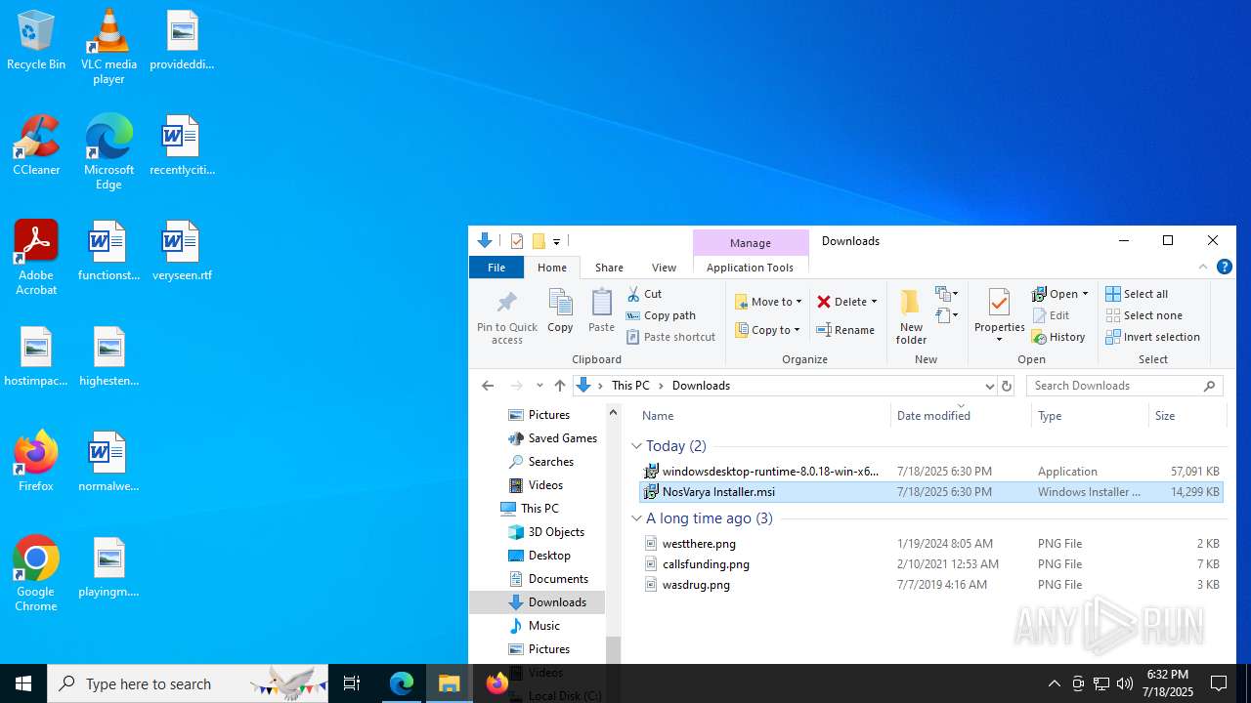Screen dimensions: 1251x703
Task: Click Invert selection in ribbon
Action: 1153,337
